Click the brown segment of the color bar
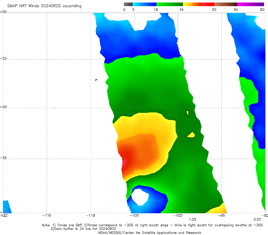The image size is (268, 235). pyautogui.click(x=226, y=4)
